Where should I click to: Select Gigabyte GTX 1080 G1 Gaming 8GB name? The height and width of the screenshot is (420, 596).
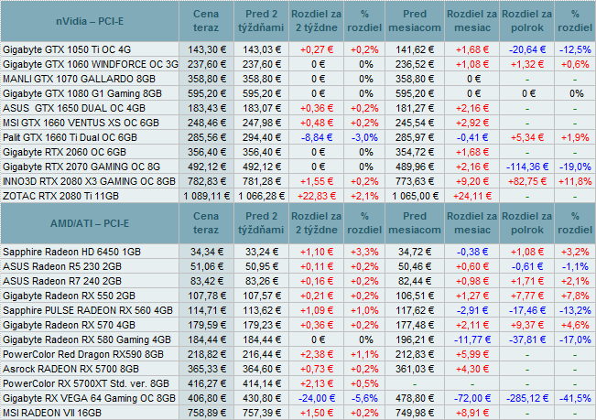(82, 93)
